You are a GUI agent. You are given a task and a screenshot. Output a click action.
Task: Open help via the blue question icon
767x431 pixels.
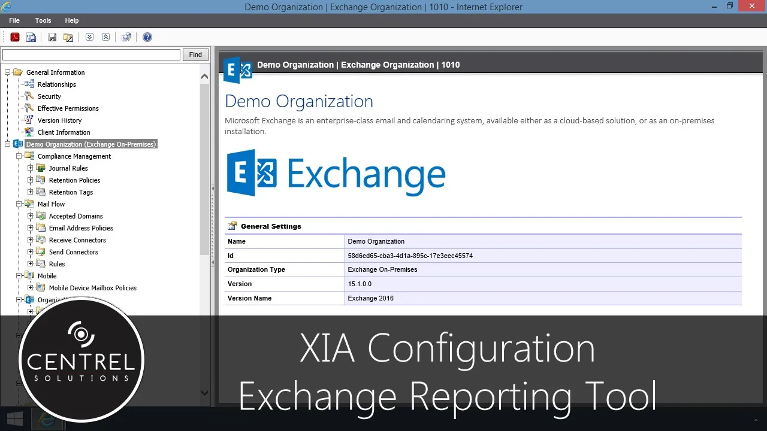(x=147, y=37)
